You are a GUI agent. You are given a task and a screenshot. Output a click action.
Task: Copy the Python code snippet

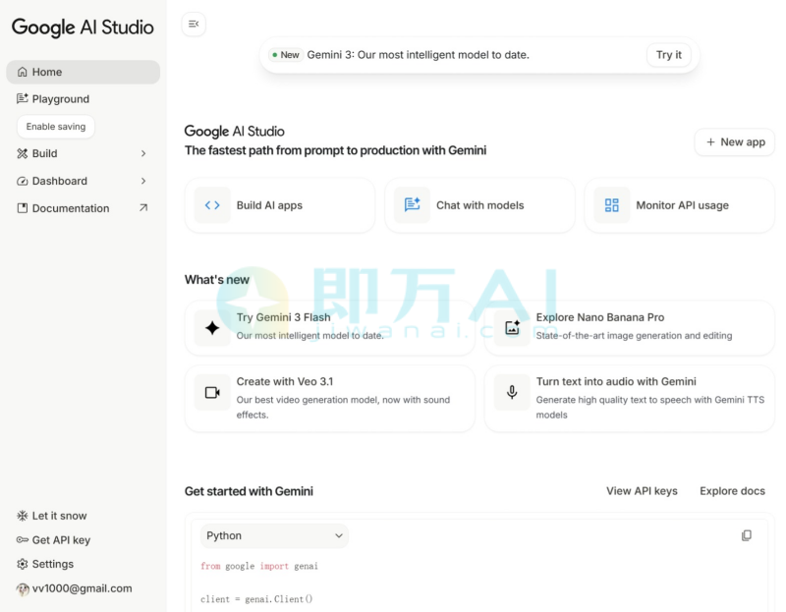[x=746, y=534]
